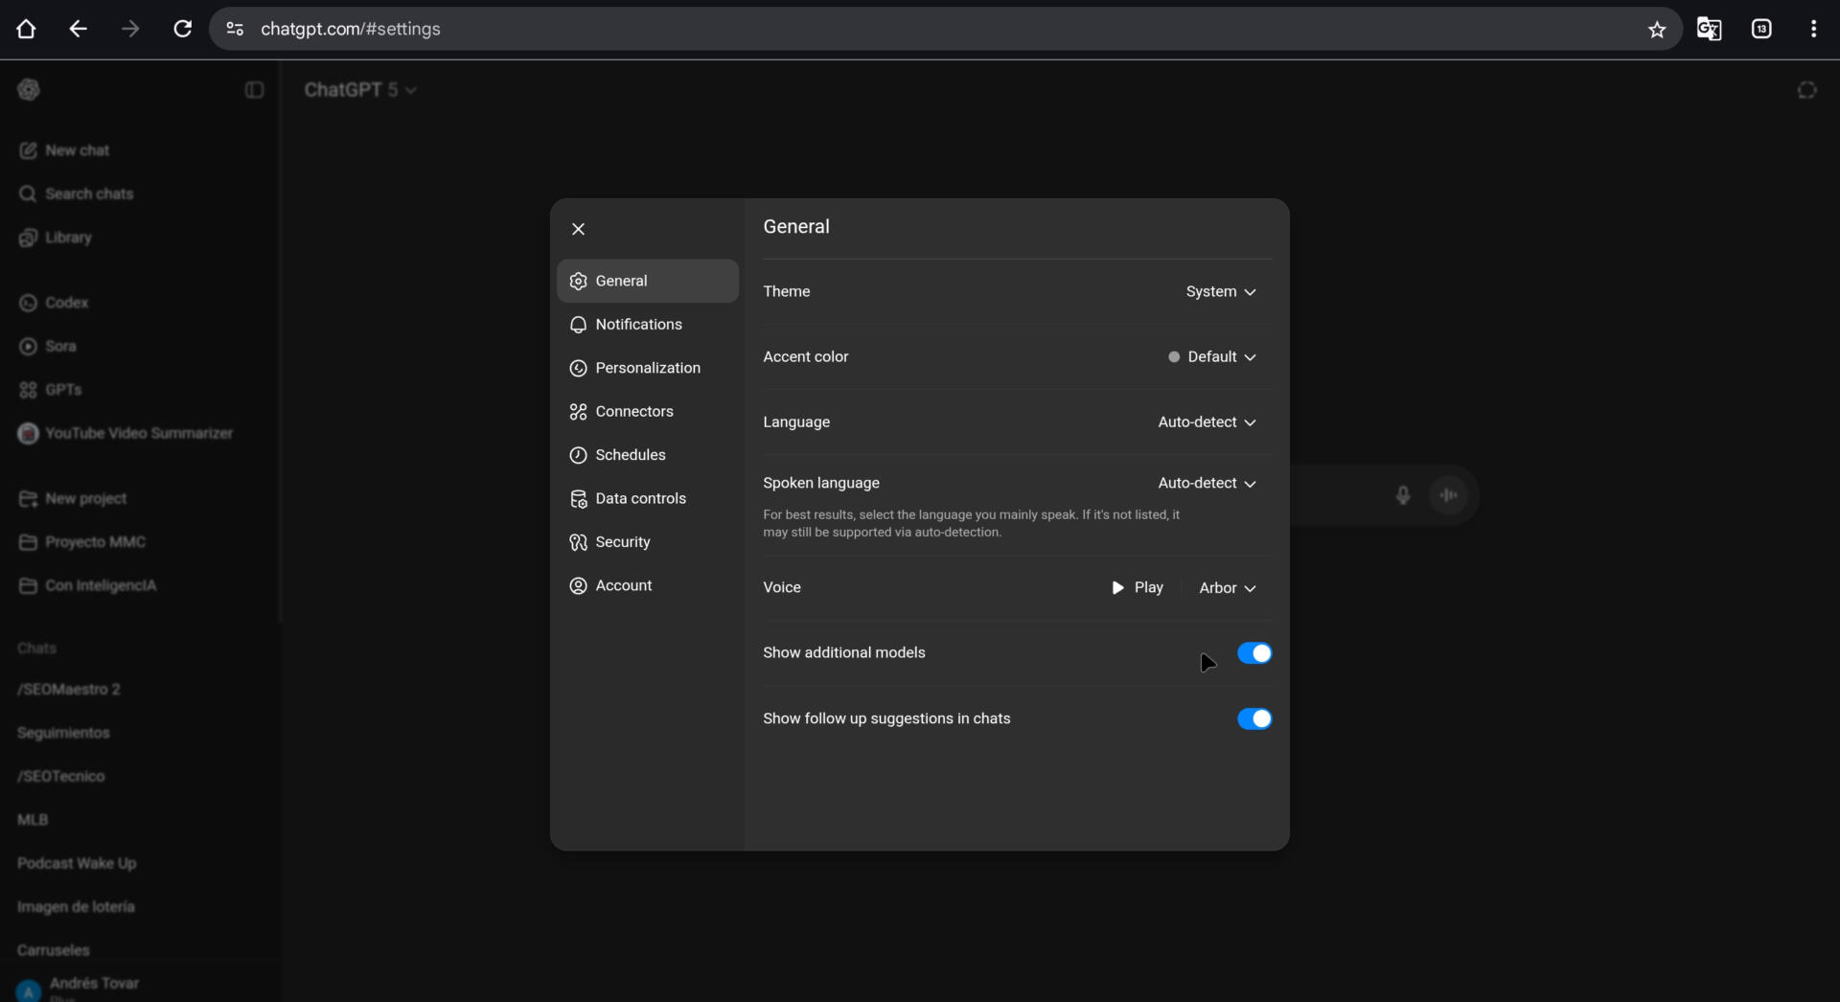Open the Schedules settings tab
Screen dimensions: 1840x1002
(648, 455)
